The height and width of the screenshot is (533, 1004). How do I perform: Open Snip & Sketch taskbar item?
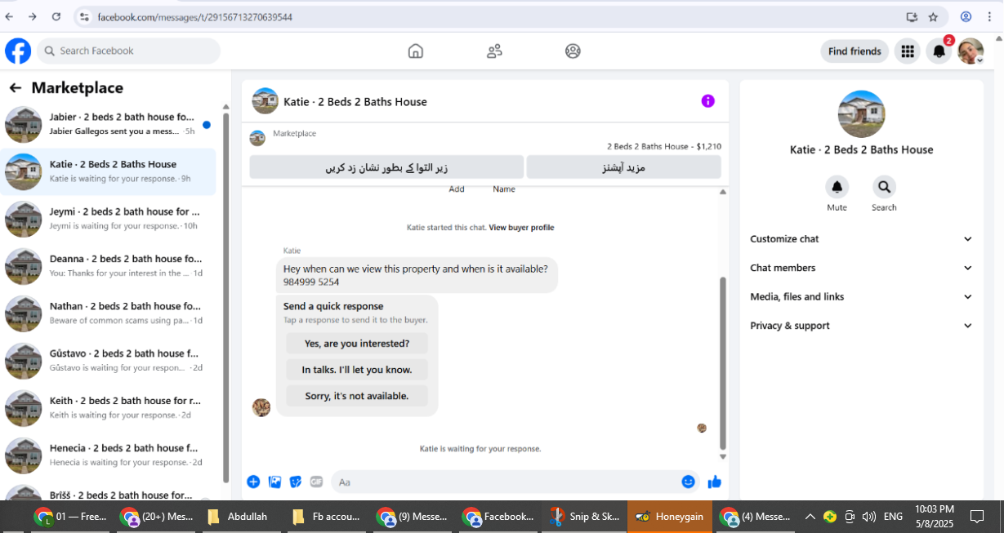pos(585,517)
